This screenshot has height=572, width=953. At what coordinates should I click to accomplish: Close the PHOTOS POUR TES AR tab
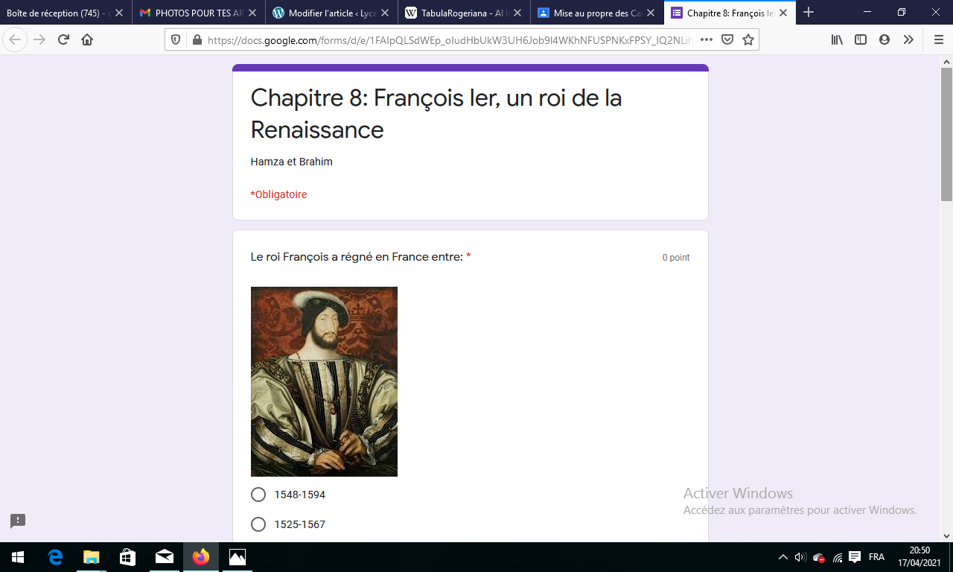(x=252, y=13)
